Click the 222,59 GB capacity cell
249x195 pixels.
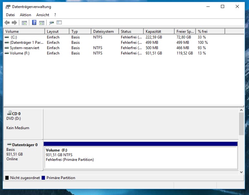coord(154,37)
